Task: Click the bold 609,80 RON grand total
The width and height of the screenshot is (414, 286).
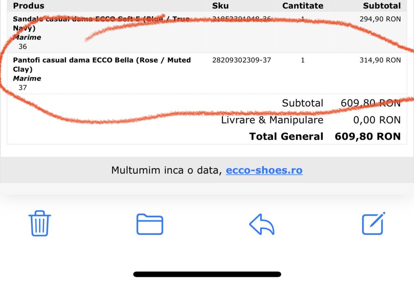Action: point(368,137)
